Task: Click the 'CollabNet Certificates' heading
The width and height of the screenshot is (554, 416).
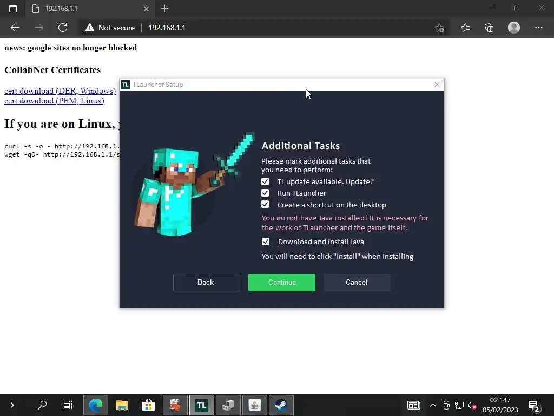Action: coord(52,70)
